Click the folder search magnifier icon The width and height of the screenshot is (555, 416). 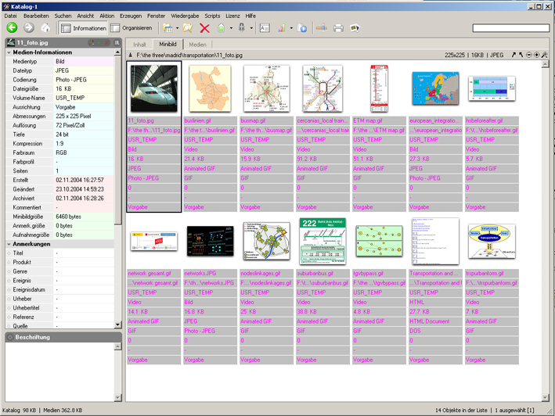point(188,28)
